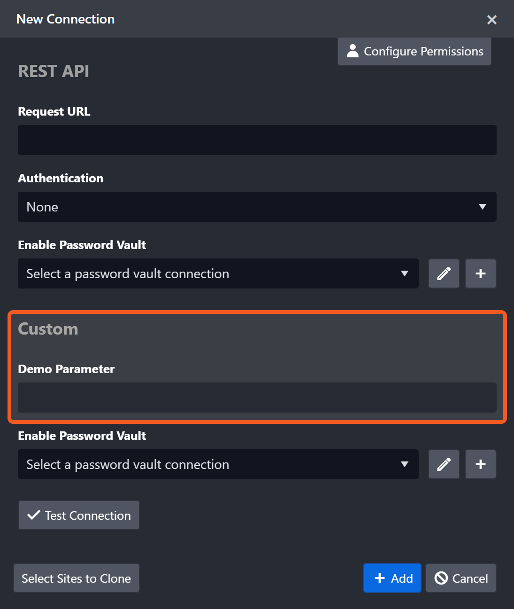Screen dimensions: 514x609
Task: Open Configure Permissions
Action: [414, 51]
